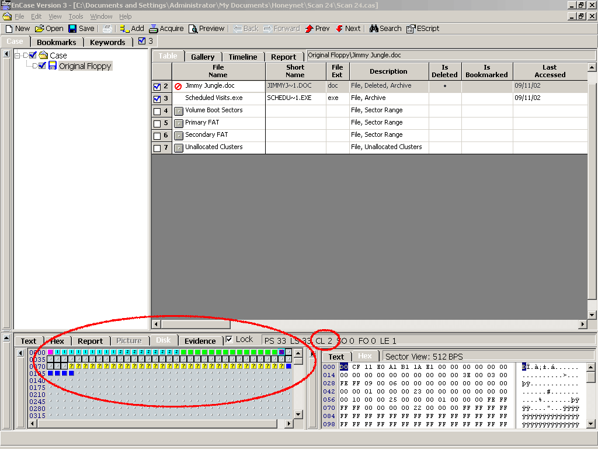Select the Scheduled Visits.exe file name
The height and width of the screenshot is (449, 598).
214,98
